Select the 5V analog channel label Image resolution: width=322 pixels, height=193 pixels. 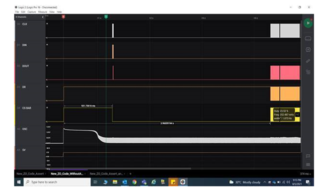pos(24,150)
